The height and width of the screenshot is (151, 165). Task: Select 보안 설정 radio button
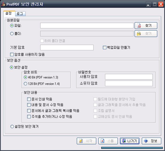tap(11, 67)
